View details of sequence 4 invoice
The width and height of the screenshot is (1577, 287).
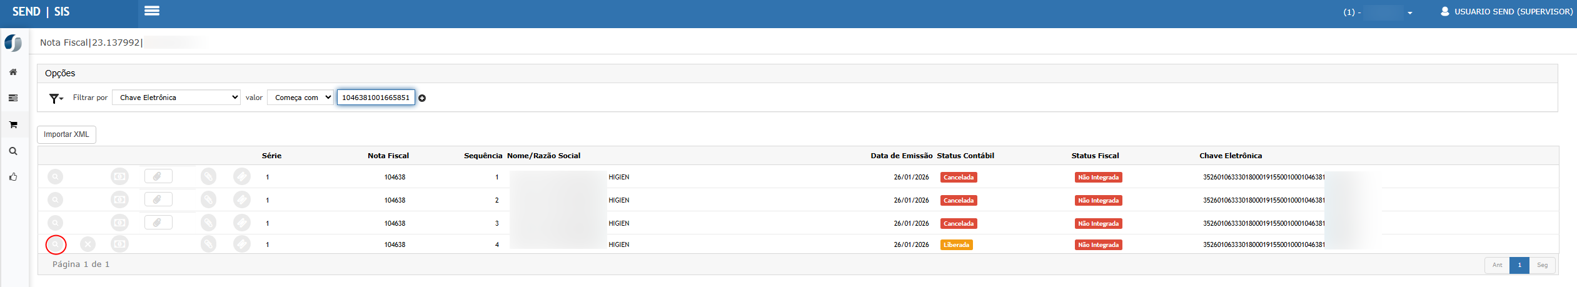click(x=56, y=244)
